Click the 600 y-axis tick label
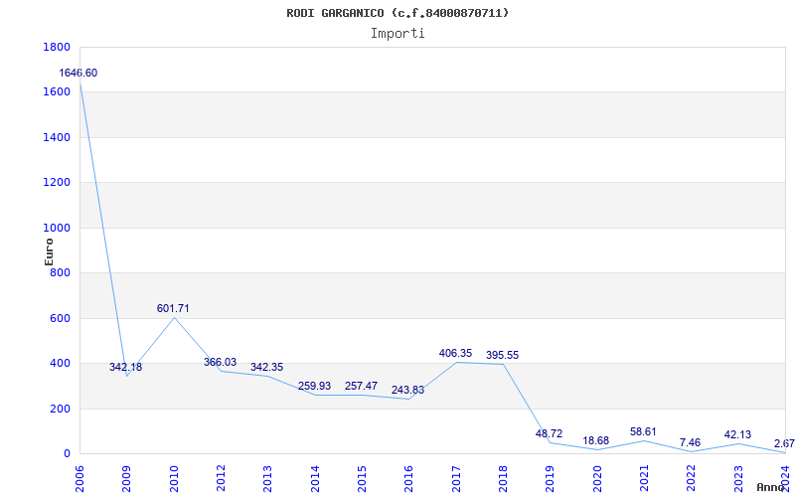795x497 pixels. pos(61,318)
